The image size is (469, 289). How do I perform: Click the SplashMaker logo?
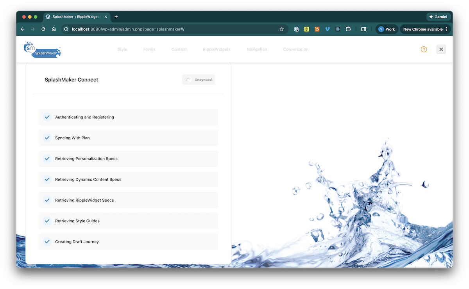(x=42, y=50)
